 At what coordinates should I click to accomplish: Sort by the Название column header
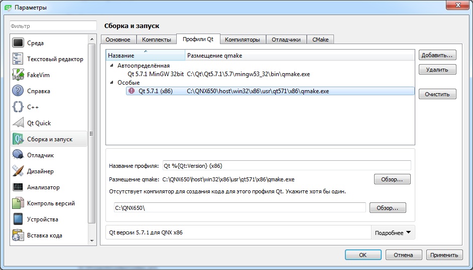coord(145,56)
